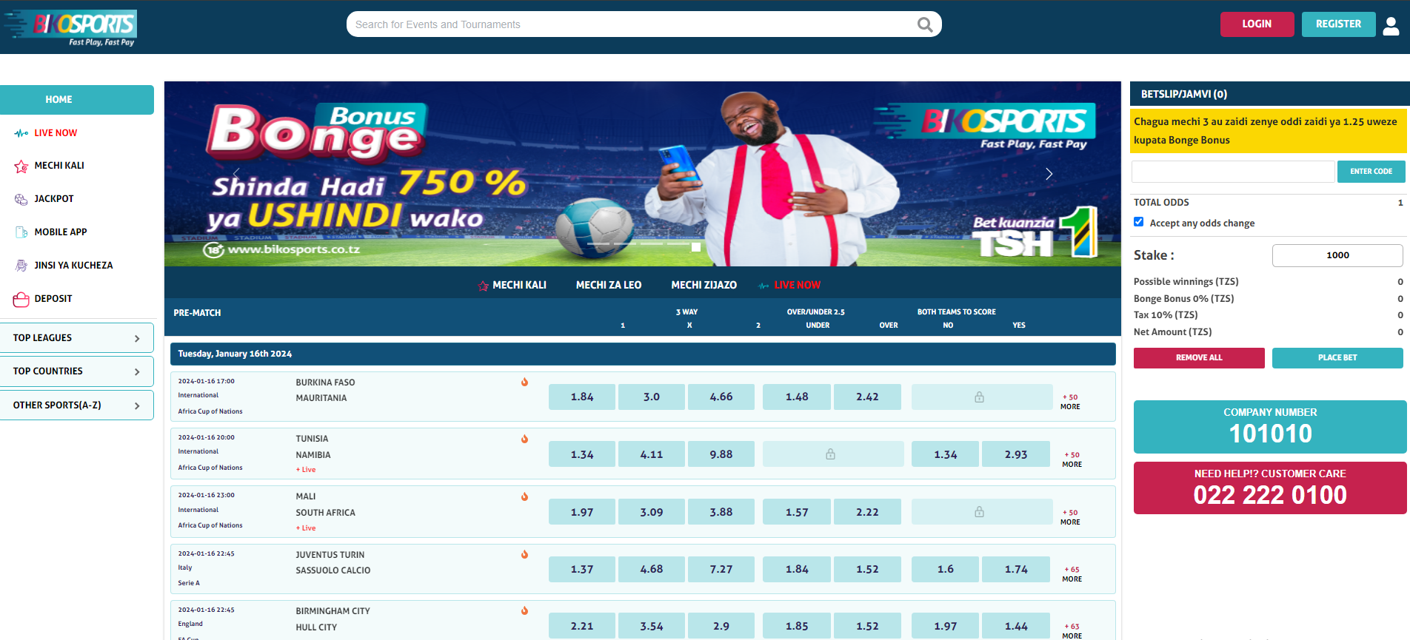Image resolution: width=1410 pixels, height=640 pixels.
Task: Click the Bonge Bonus promotional banner
Action: (x=643, y=174)
